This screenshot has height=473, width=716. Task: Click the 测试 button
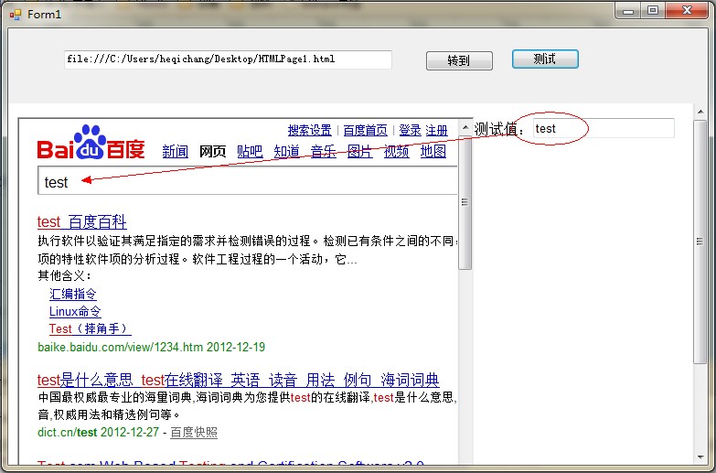pyautogui.click(x=545, y=59)
